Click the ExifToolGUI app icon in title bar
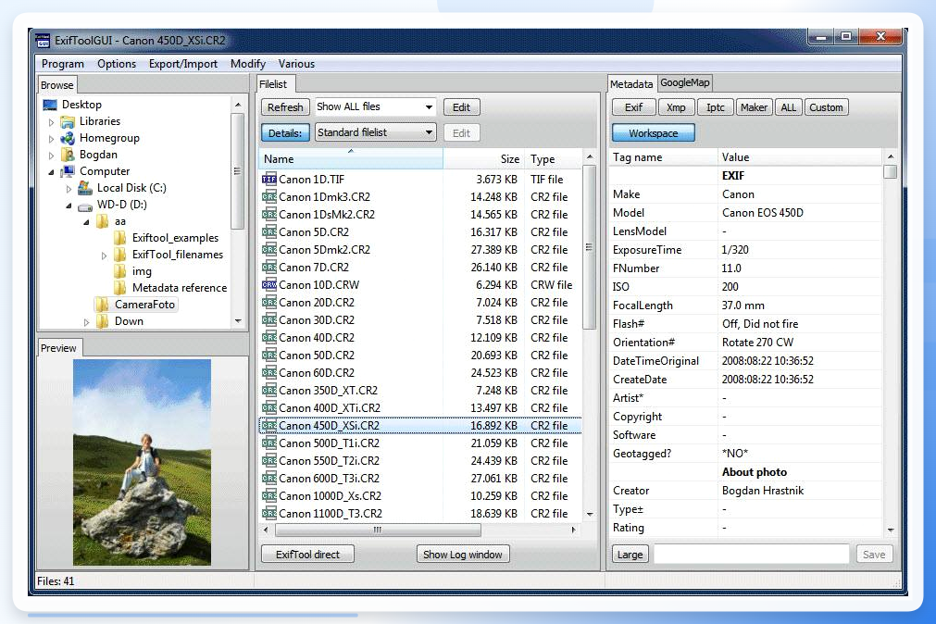The image size is (936, 624). click(x=43, y=41)
